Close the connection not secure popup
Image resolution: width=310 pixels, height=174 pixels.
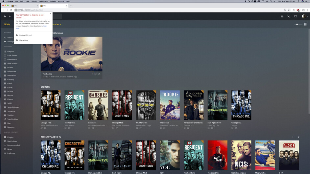click(x=51, y=14)
